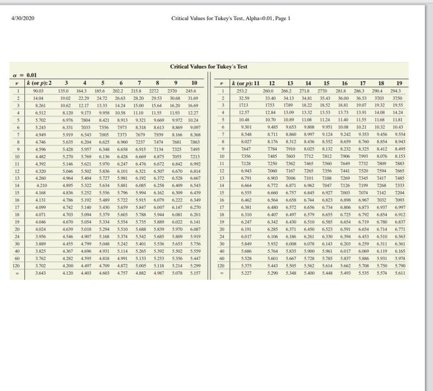Screen dimensions: 433x391
Task: Click the cell value 37.50
Action: (397, 98)
